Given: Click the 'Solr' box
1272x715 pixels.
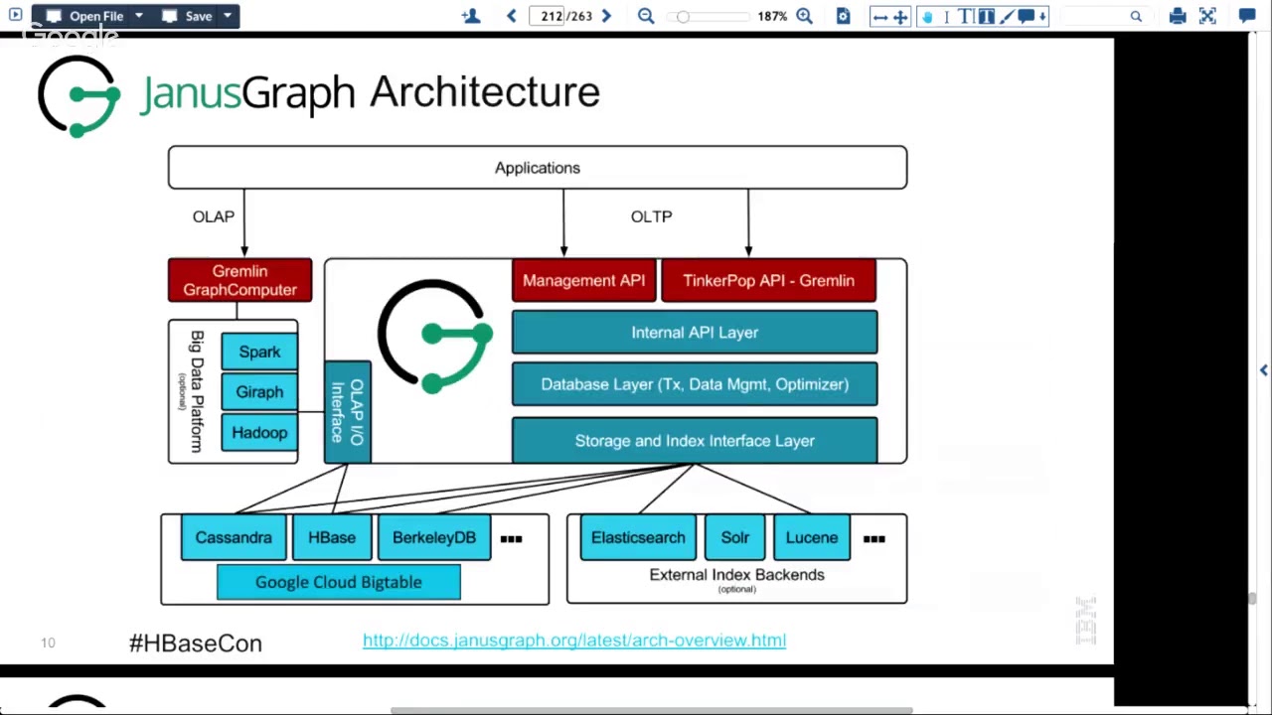Looking at the screenshot, I should click(735, 537).
